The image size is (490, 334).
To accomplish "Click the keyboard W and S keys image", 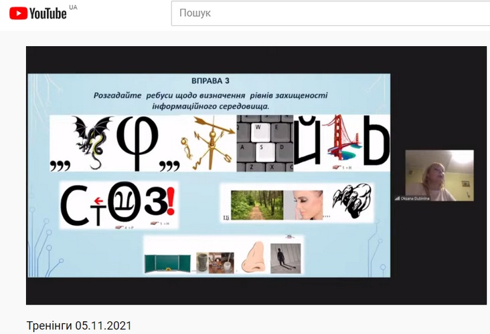I will click(x=264, y=143).
